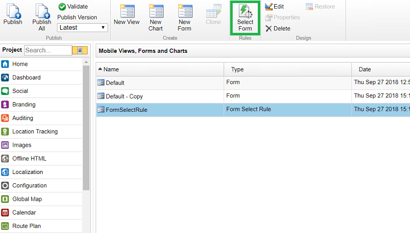This screenshot has width=410, height=233.
Task: Open the Select Form rule tool
Action: pyautogui.click(x=245, y=18)
